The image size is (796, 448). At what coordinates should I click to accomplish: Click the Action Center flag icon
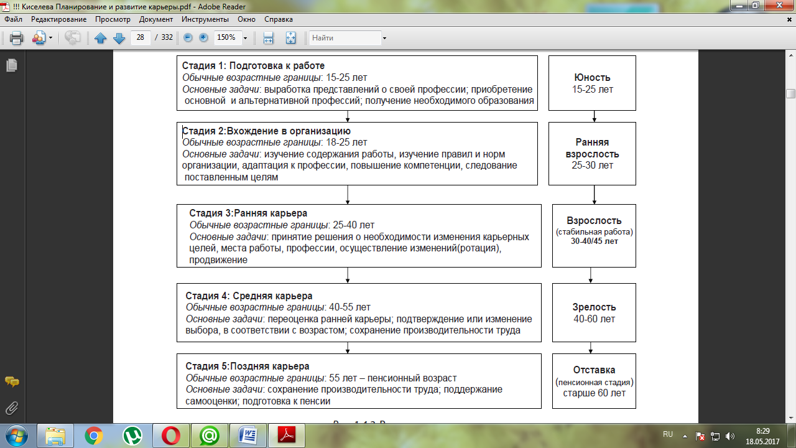click(700, 436)
